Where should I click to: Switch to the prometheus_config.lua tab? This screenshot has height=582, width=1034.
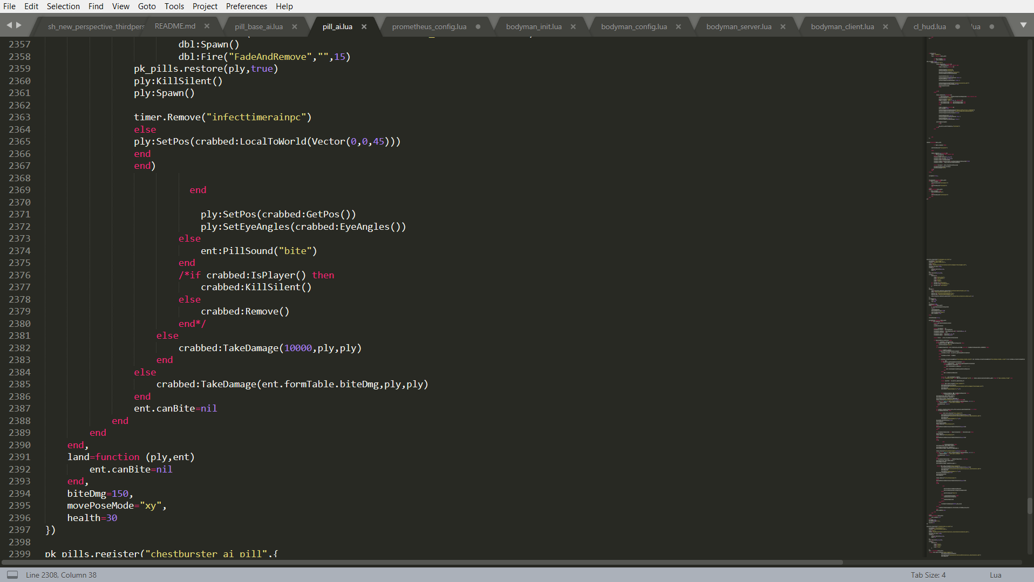[x=429, y=26]
